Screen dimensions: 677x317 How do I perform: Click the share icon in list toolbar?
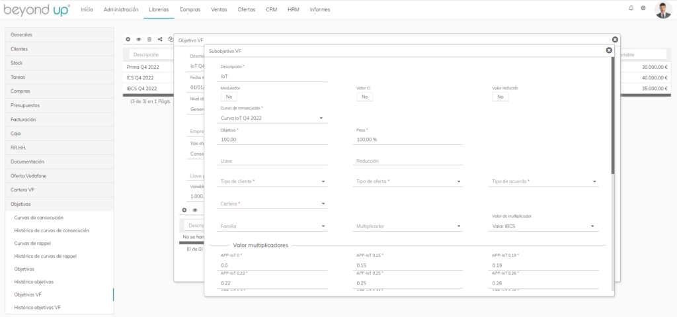pyautogui.click(x=160, y=40)
